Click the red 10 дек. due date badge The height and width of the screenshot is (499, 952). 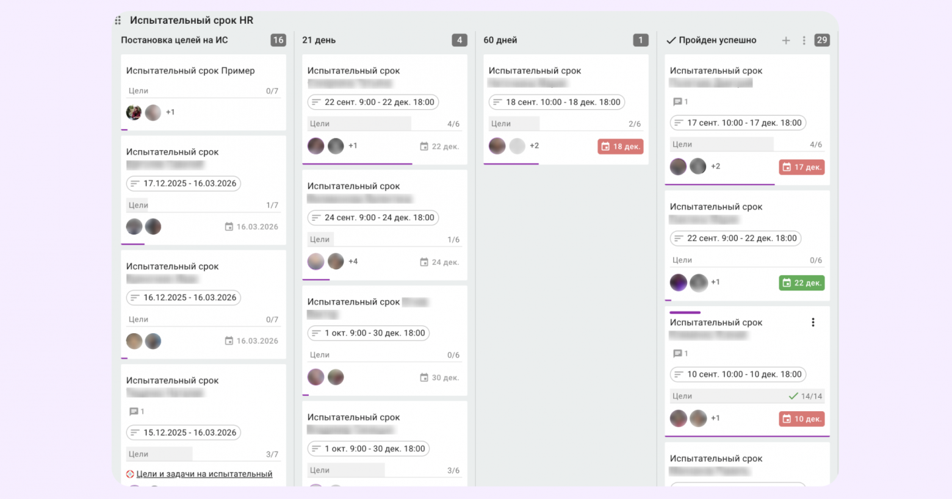(x=801, y=419)
